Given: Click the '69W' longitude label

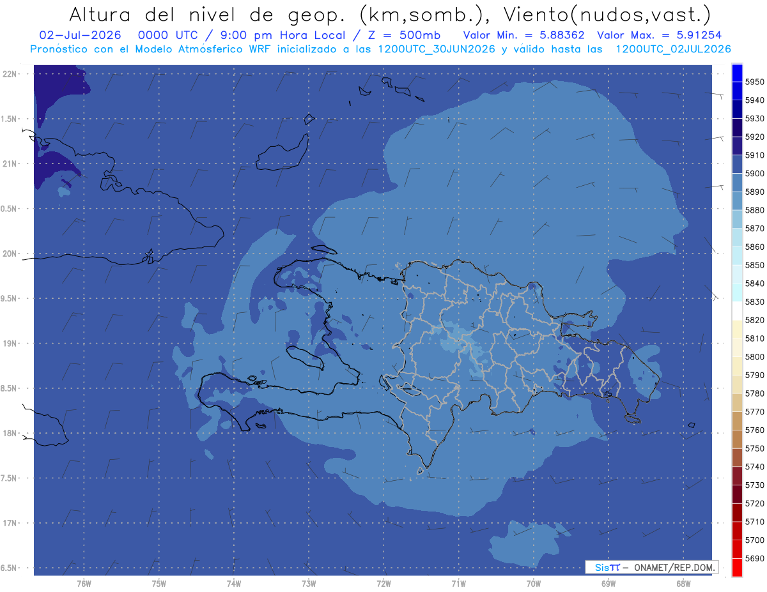Looking at the screenshot, I should point(608,584).
